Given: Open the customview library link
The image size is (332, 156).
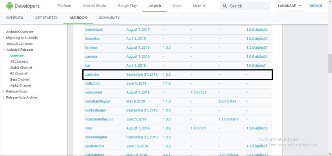Looking at the screenshot, I should (x=94, y=146).
